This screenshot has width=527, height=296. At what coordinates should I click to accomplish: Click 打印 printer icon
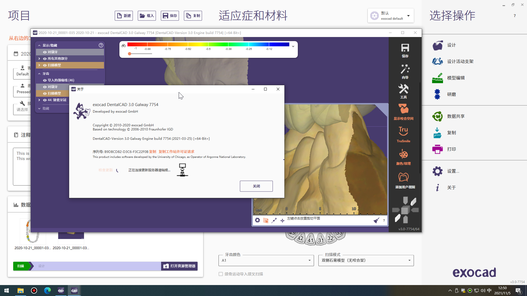pyautogui.click(x=438, y=149)
